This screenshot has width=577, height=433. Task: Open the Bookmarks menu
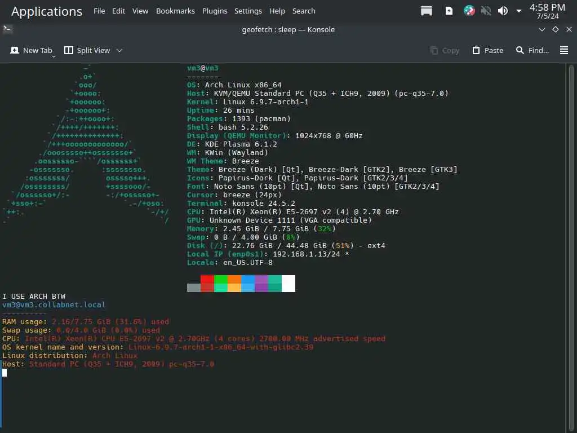175,11
